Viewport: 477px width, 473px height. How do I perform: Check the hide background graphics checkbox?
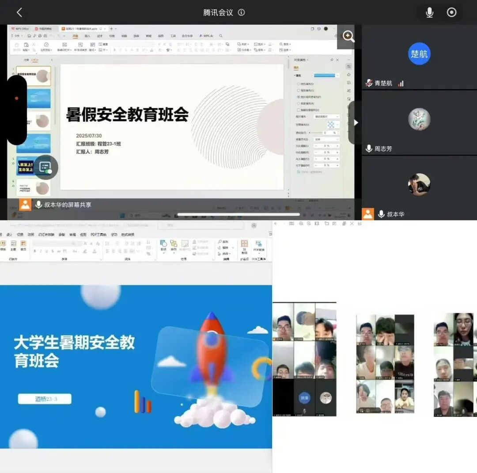click(299, 110)
